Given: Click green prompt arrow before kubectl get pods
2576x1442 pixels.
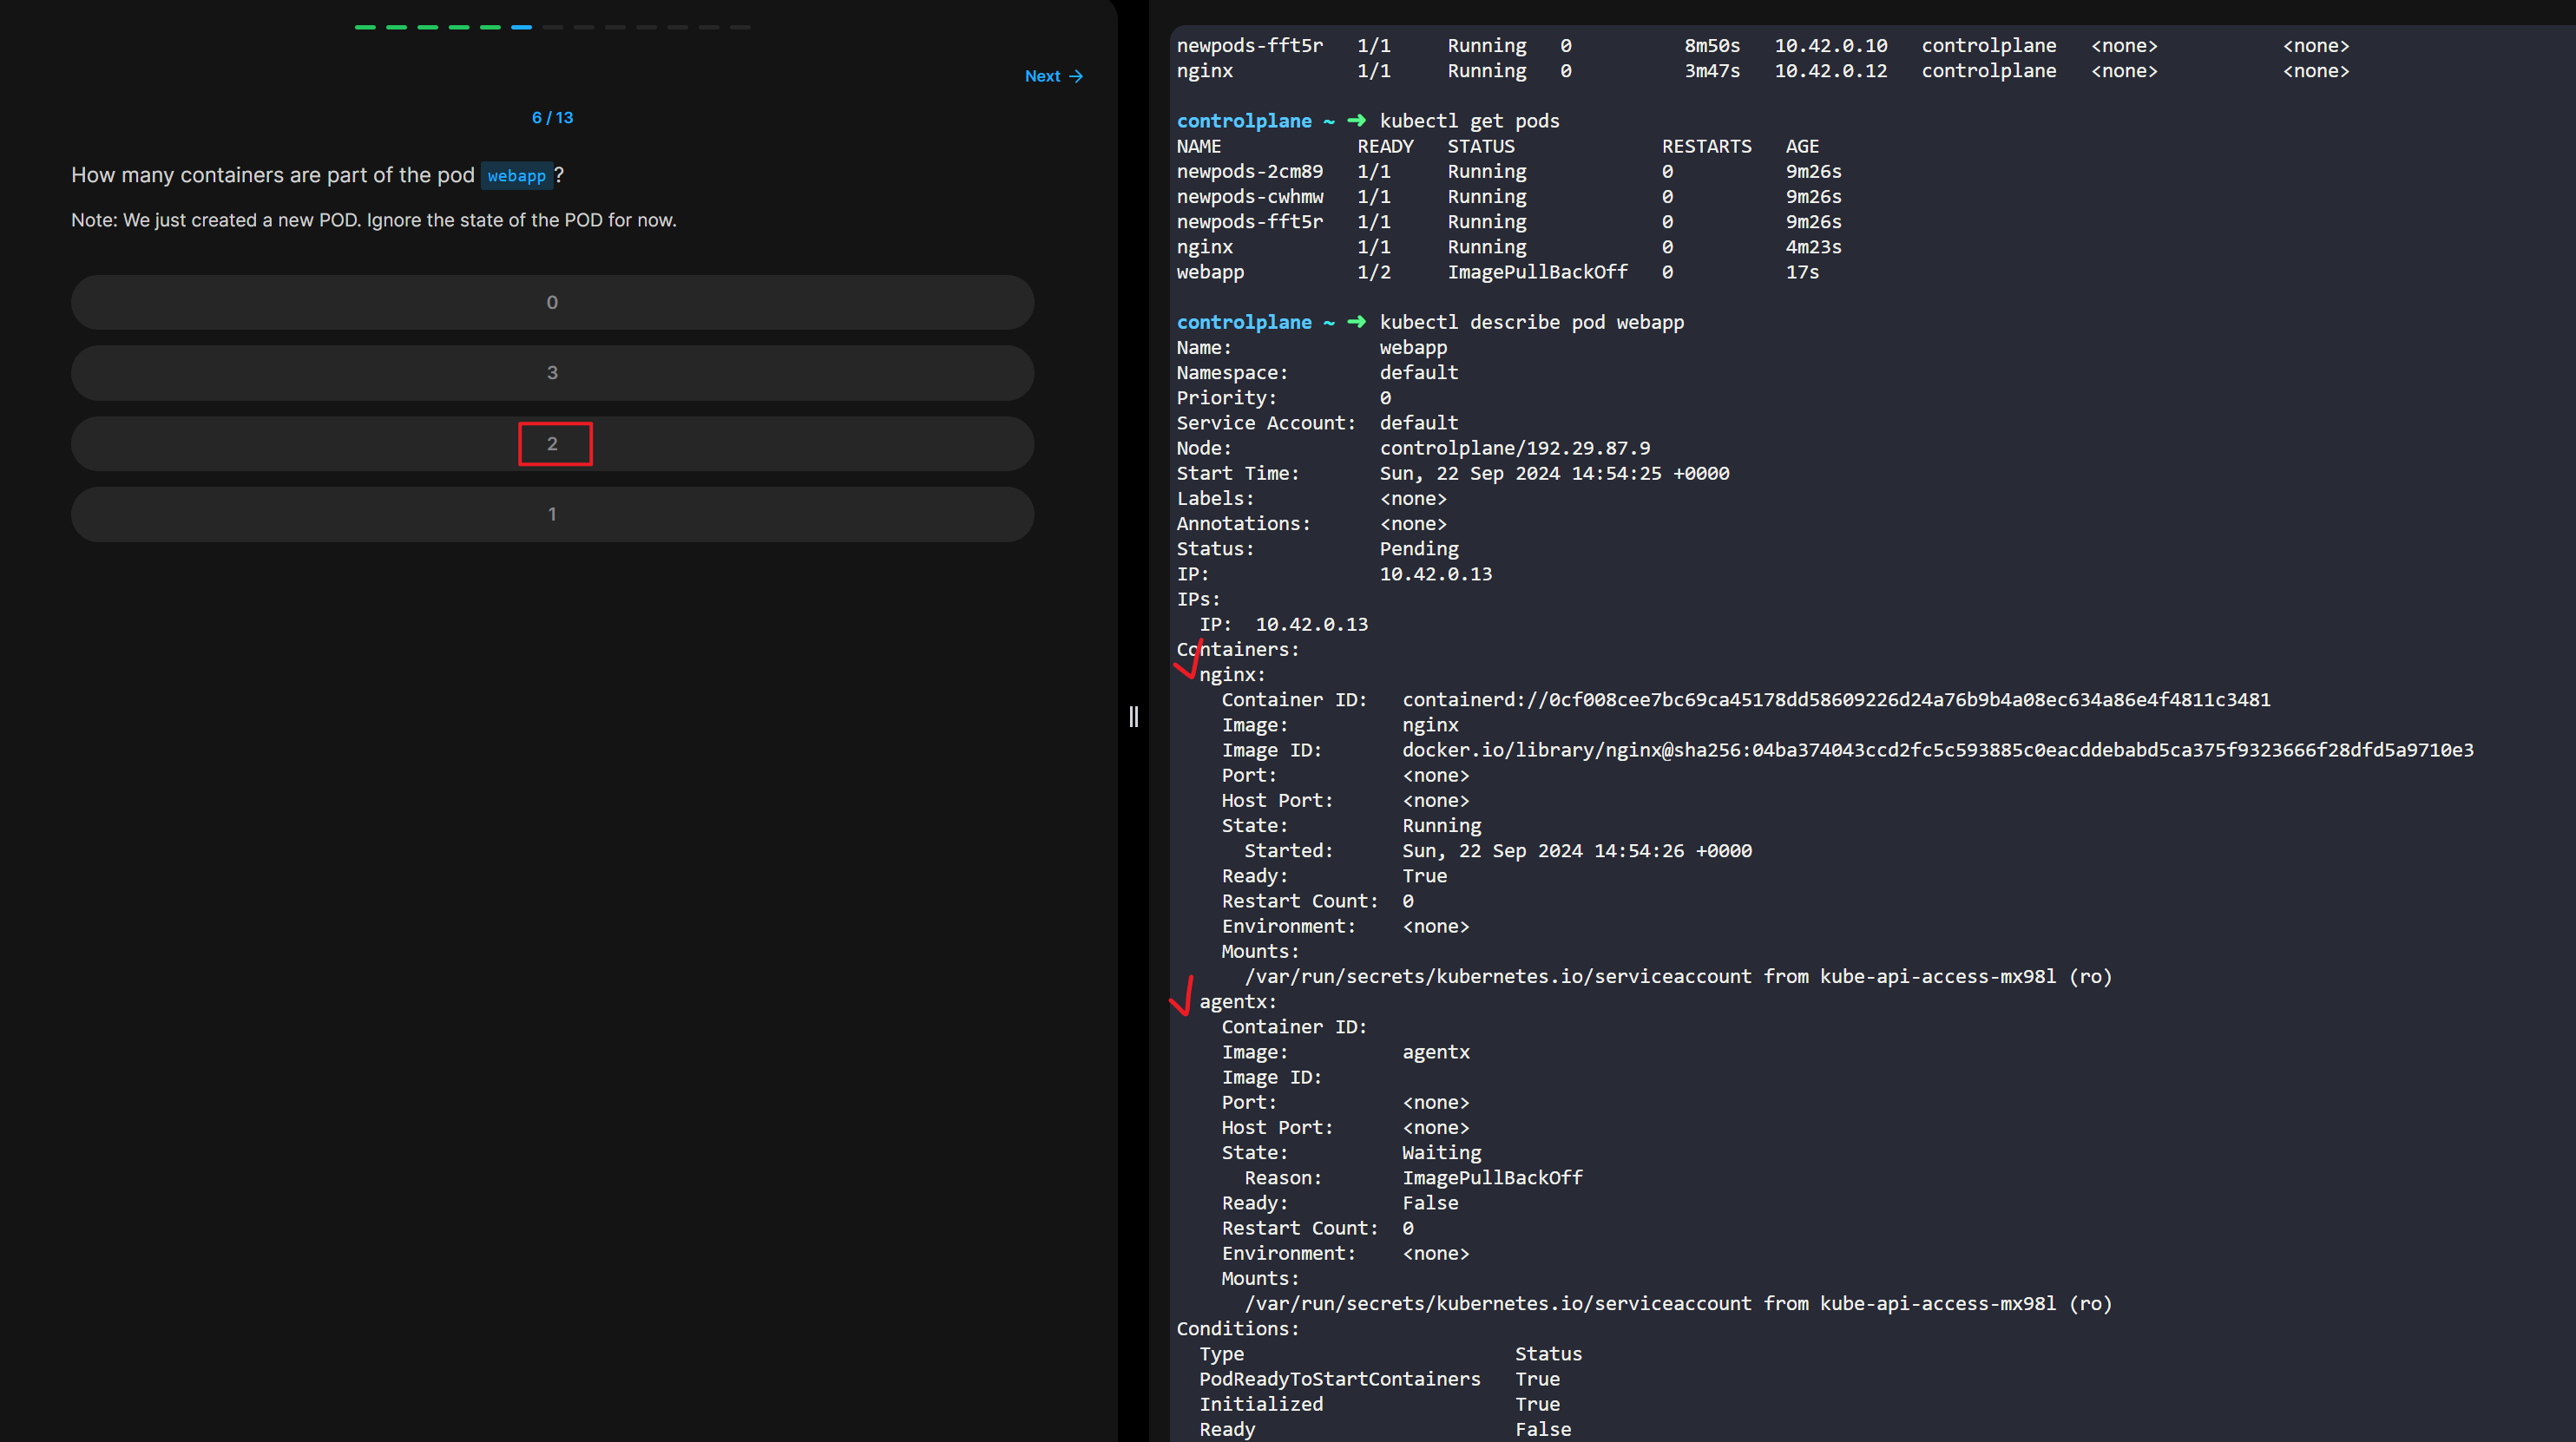Looking at the screenshot, I should click(1356, 120).
